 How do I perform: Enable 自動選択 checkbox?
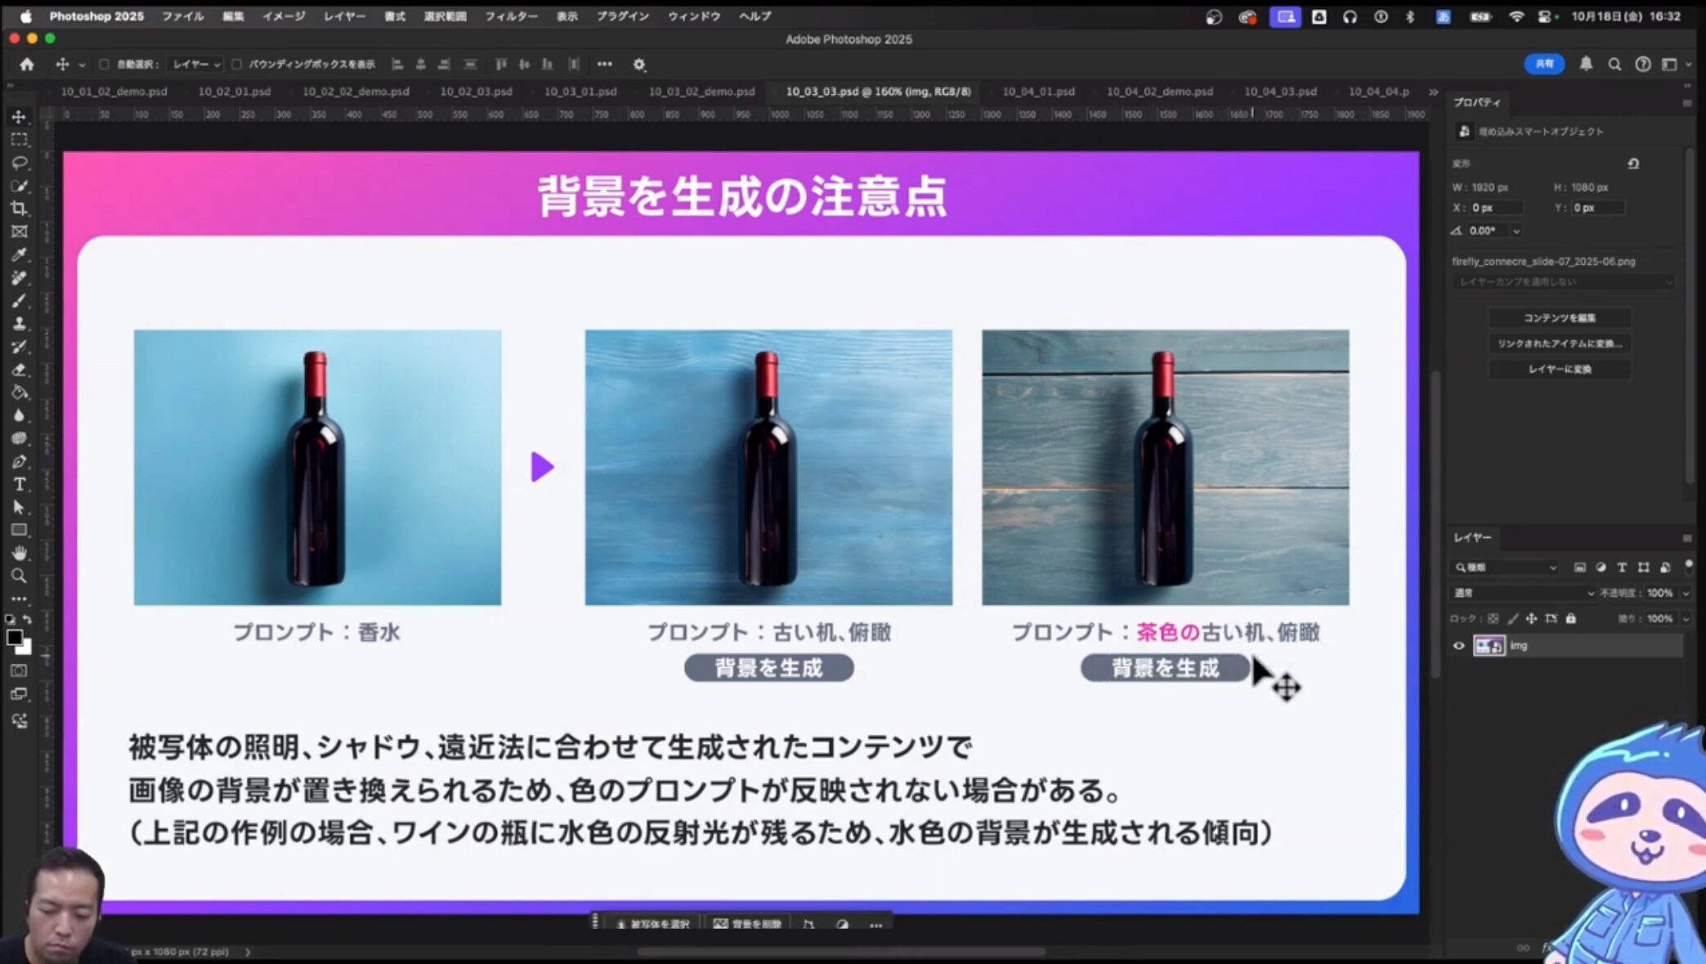click(x=104, y=64)
